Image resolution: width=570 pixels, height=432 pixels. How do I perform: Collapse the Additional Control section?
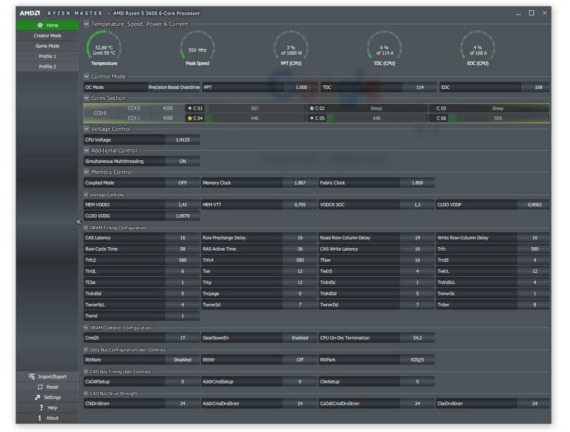[86, 150]
